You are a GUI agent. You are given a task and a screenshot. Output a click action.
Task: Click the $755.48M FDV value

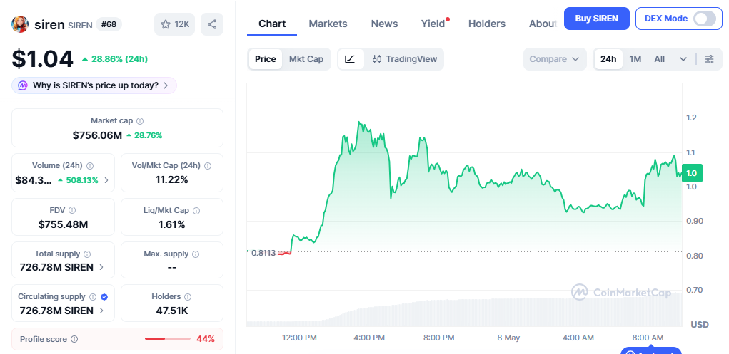tap(64, 224)
